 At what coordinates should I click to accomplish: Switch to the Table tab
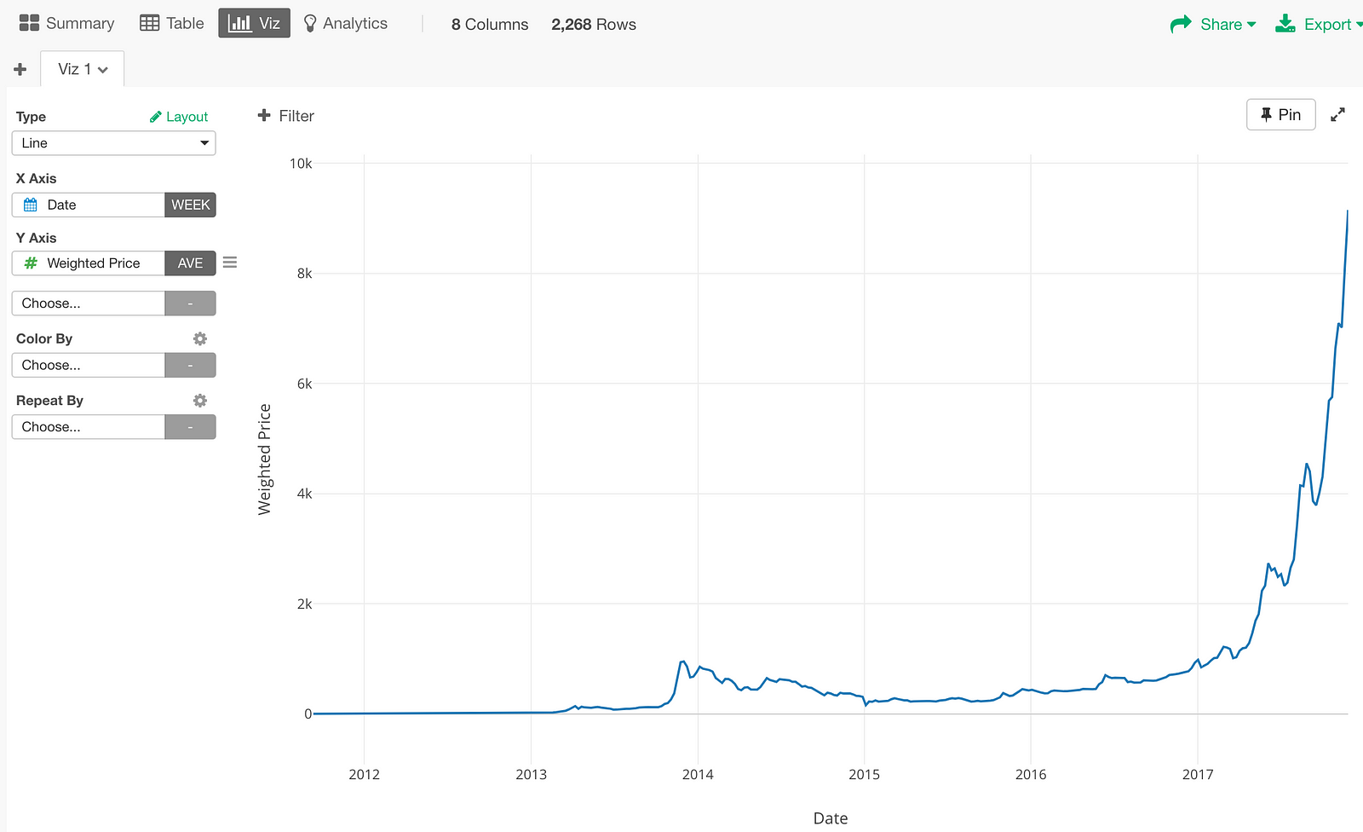[172, 23]
